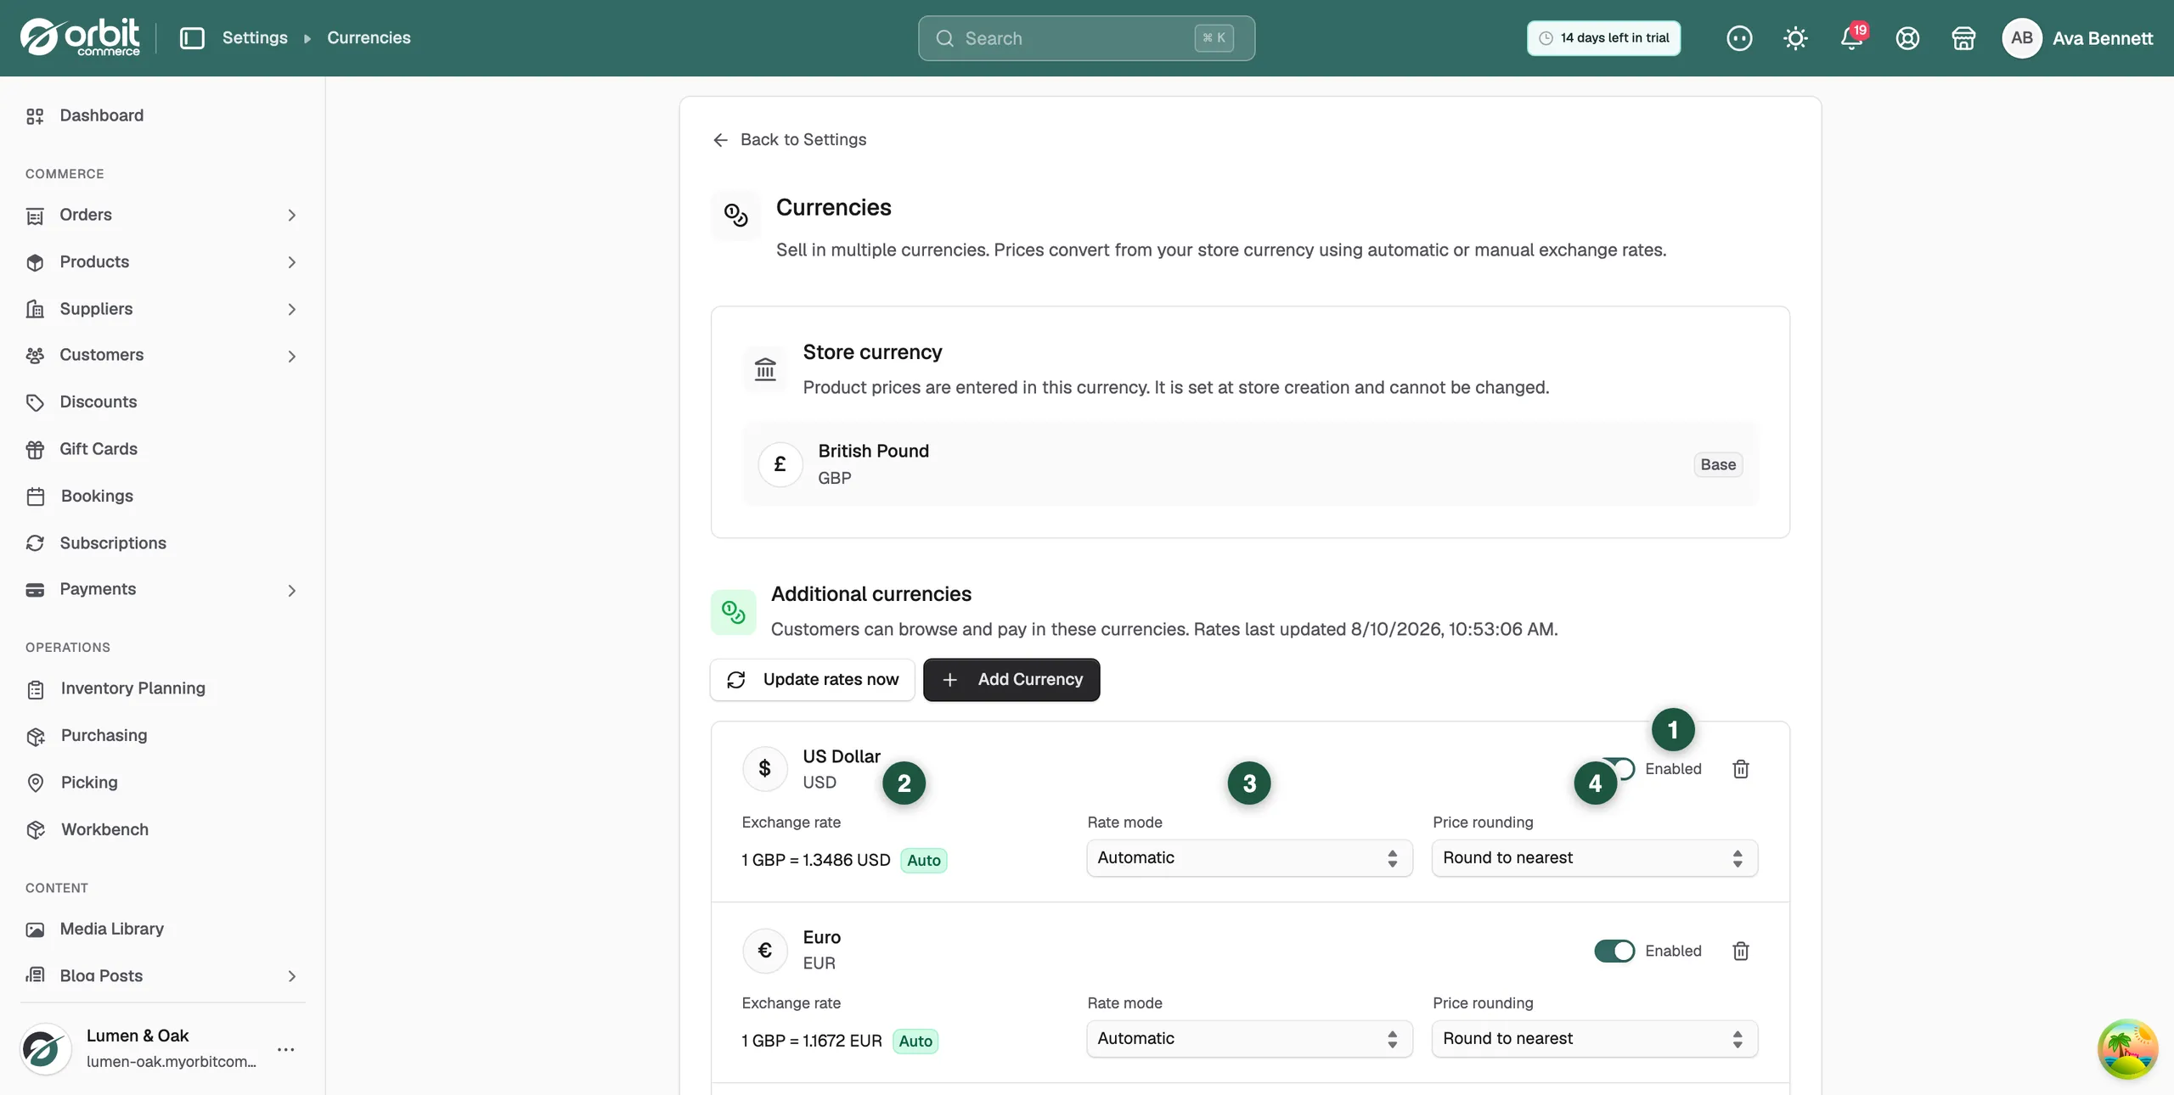
Task: Open notifications bell with 19 badge
Action: 1851,38
